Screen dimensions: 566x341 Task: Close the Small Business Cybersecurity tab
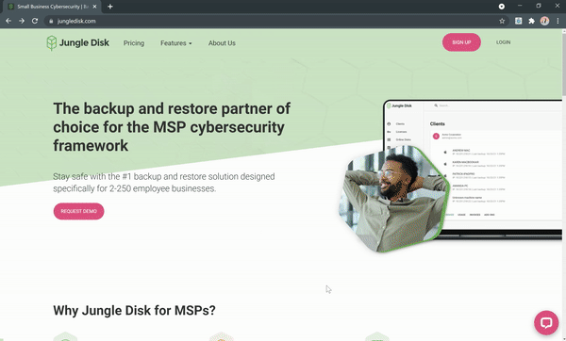[94, 7]
